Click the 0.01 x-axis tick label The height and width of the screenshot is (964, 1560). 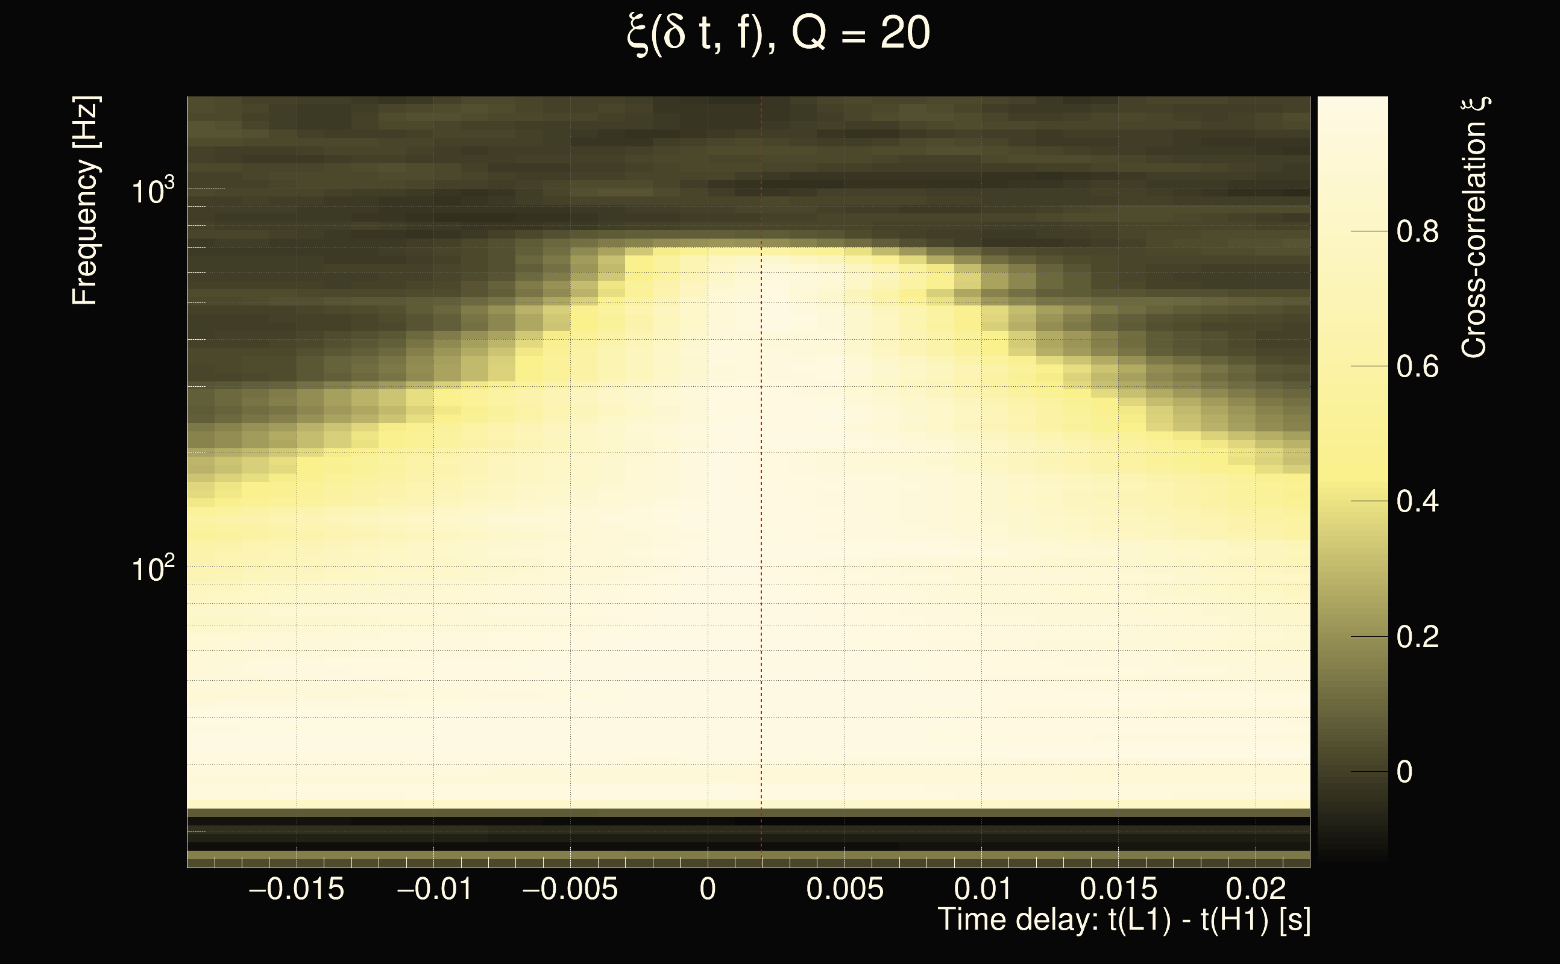tap(982, 889)
